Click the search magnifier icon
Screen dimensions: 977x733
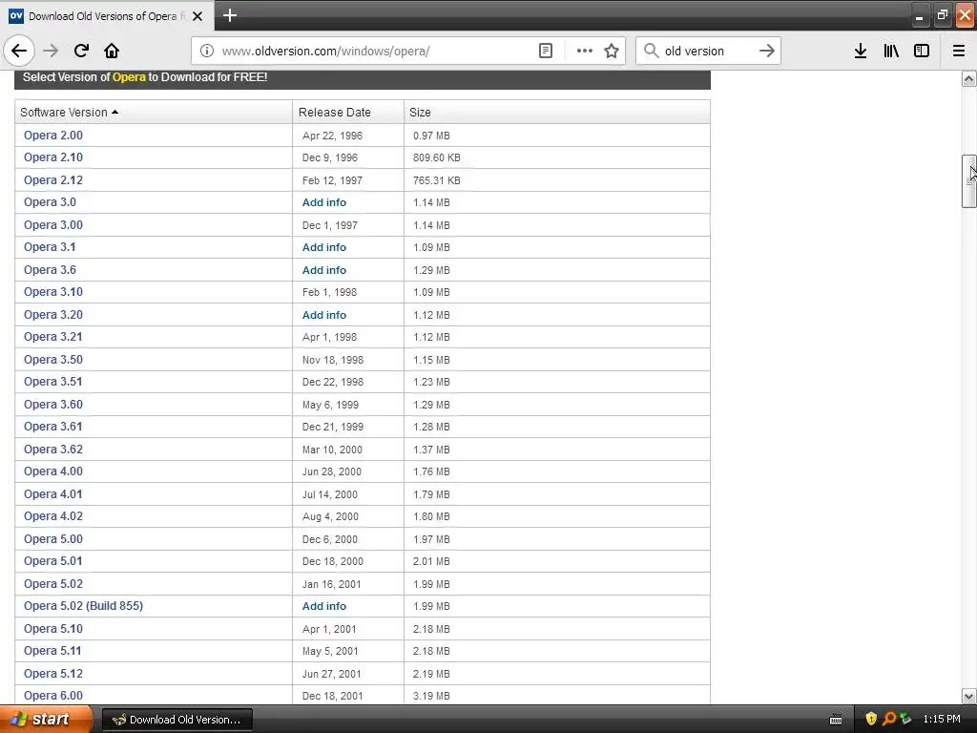(x=651, y=51)
